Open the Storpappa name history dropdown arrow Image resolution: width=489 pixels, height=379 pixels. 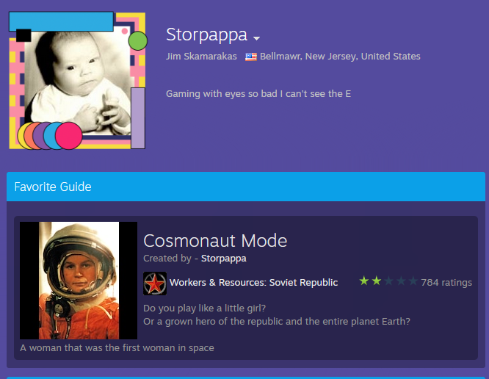256,38
